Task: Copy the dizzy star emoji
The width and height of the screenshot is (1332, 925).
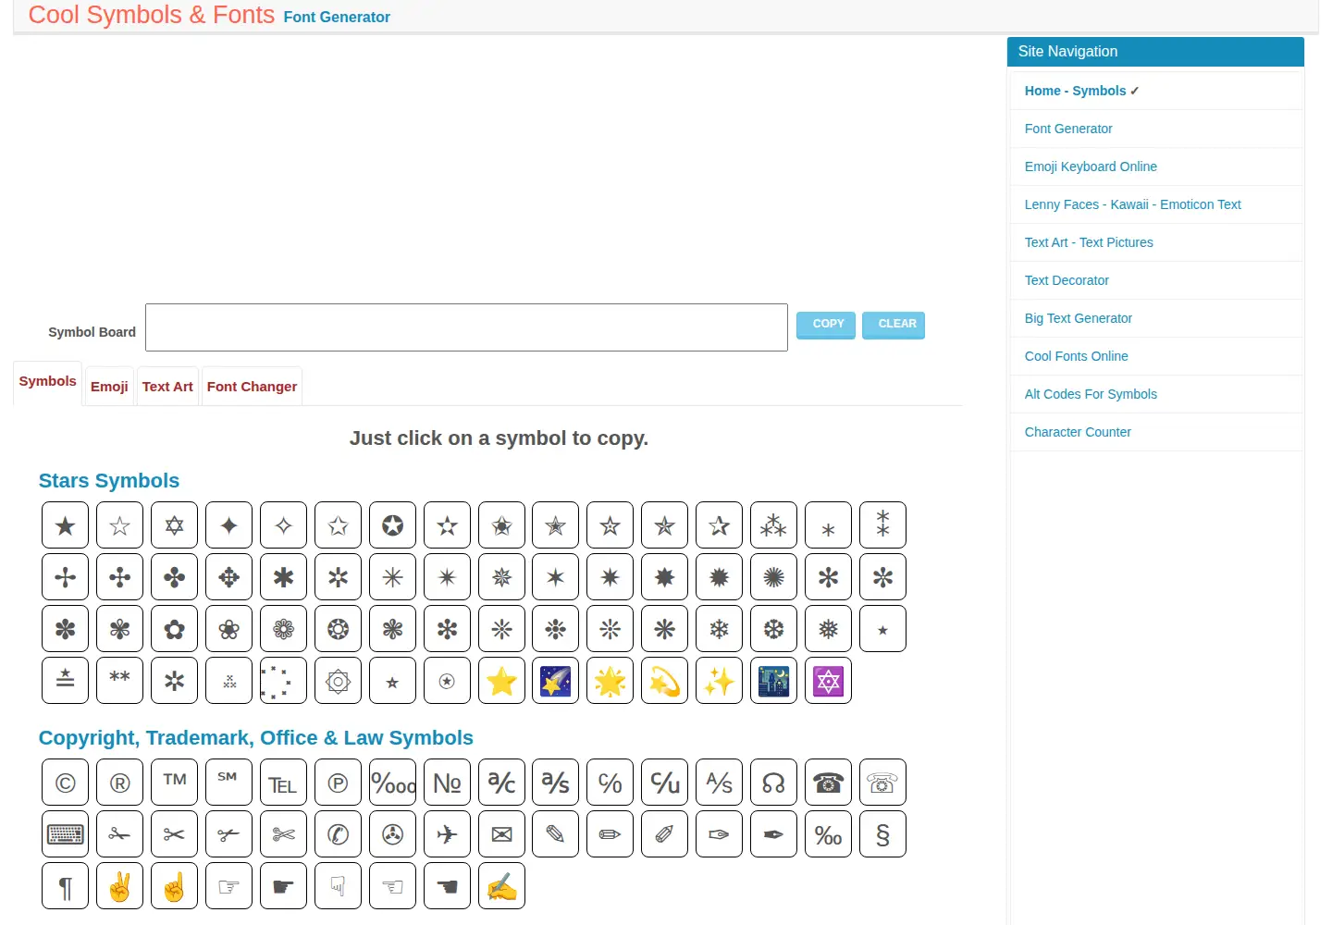Action: point(665,681)
